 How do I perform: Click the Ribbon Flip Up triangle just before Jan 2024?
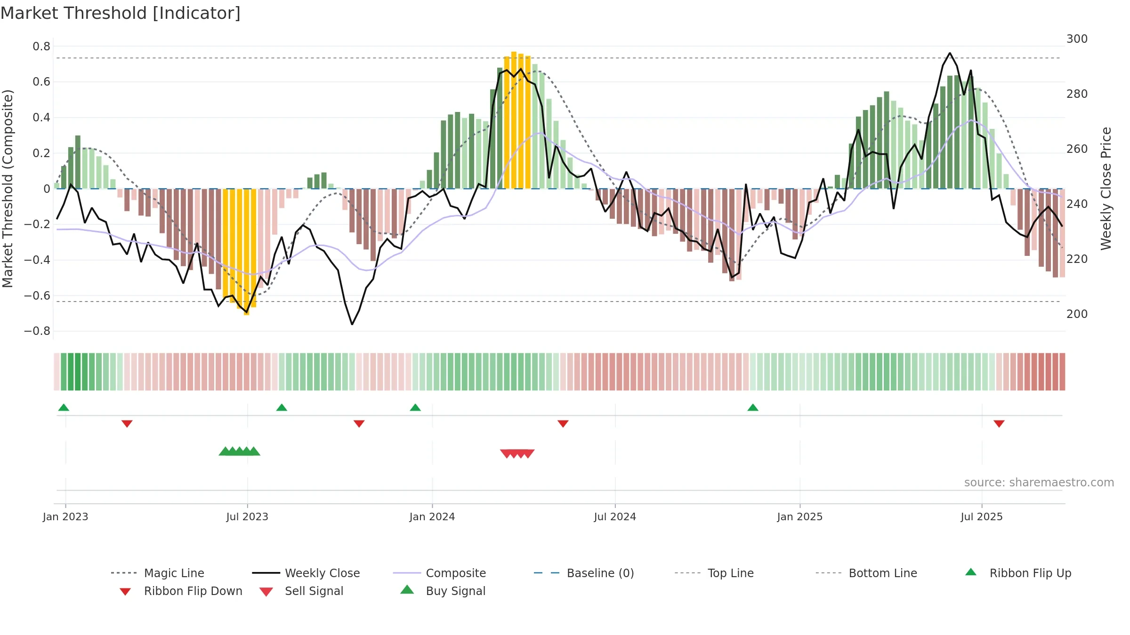click(x=415, y=407)
